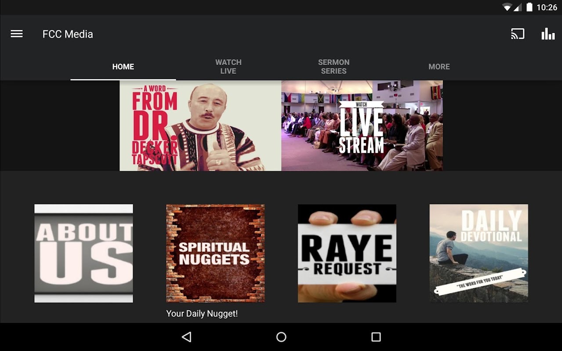The image size is (562, 351).
Task: Switch to the Watch Live tab
Action: pyautogui.click(x=228, y=67)
